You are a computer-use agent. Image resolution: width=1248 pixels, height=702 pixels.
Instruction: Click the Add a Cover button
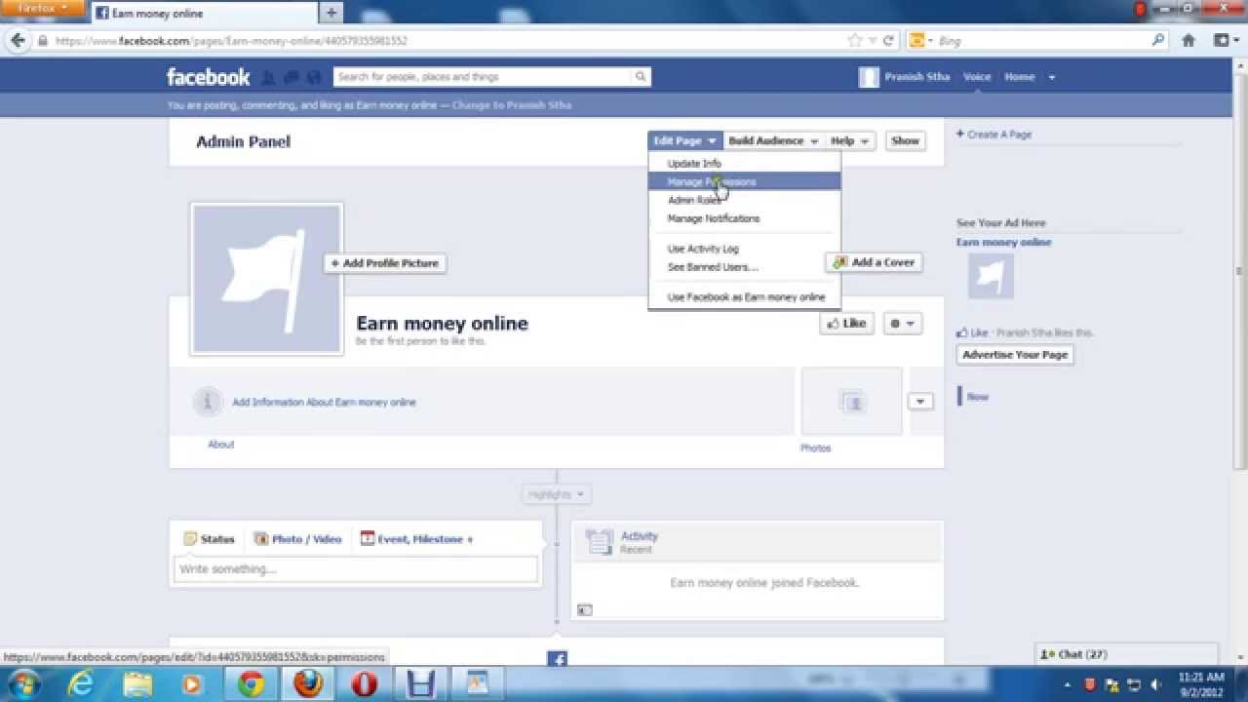(875, 262)
